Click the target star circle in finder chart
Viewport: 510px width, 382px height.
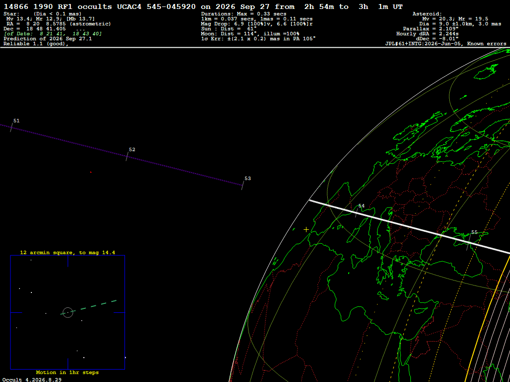[x=68, y=312]
